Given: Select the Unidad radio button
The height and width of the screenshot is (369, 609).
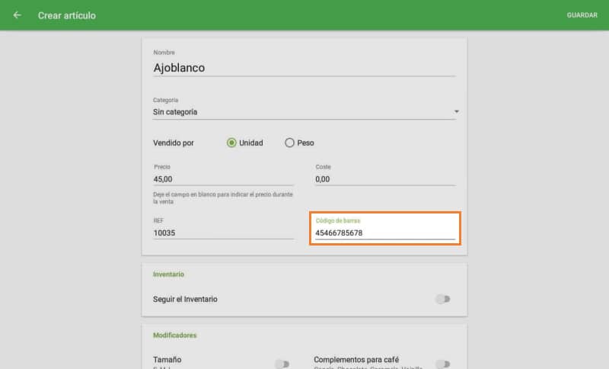Looking at the screenshot, I should point(231,143).
